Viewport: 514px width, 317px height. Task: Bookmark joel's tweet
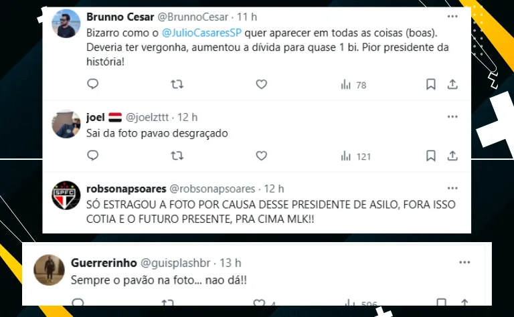pyautogui.click(x=431, y=156)
